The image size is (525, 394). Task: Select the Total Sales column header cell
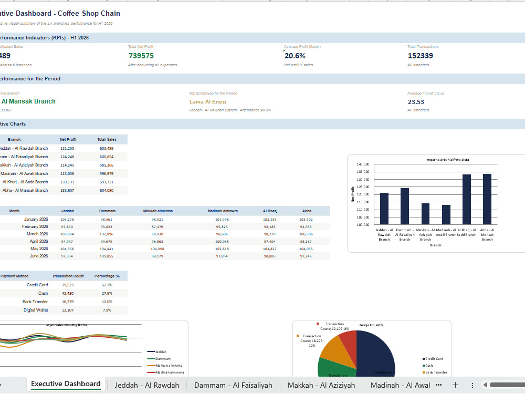tap(107, 139)
